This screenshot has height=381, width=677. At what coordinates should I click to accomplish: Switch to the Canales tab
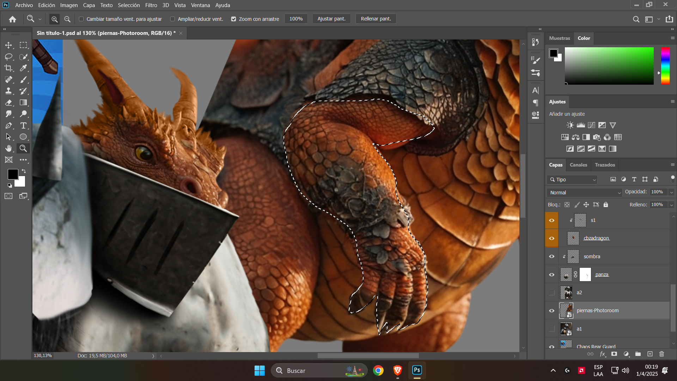pyautogui.click(x=578, y=165)
